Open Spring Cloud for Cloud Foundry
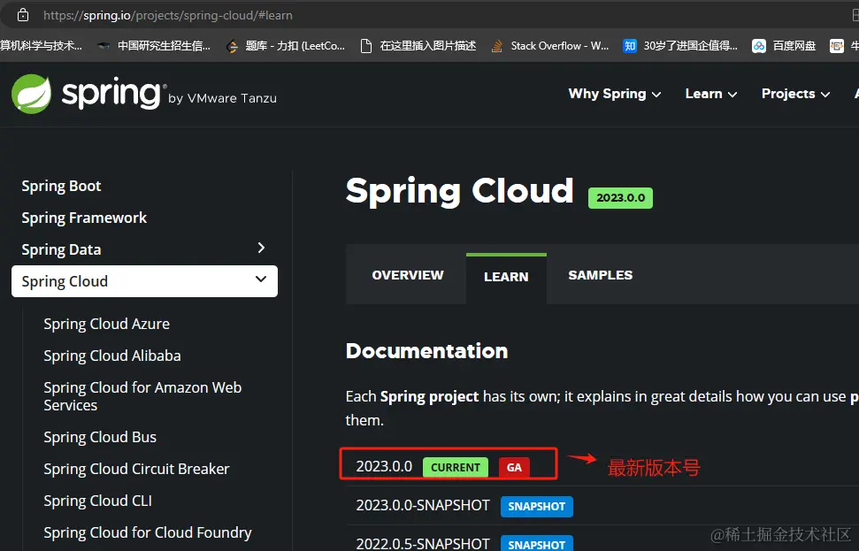The image size is (859, 551). tap(148, 532)
